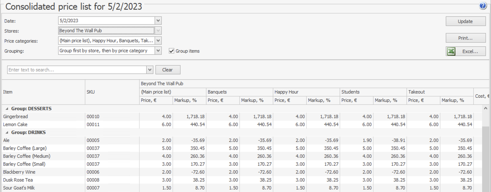Screen dimensions: 491x192
Task: Toggle the Group items checkbox
Action: [172, 51]
